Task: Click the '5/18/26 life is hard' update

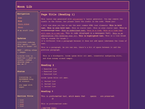Action: pos(27,60)
